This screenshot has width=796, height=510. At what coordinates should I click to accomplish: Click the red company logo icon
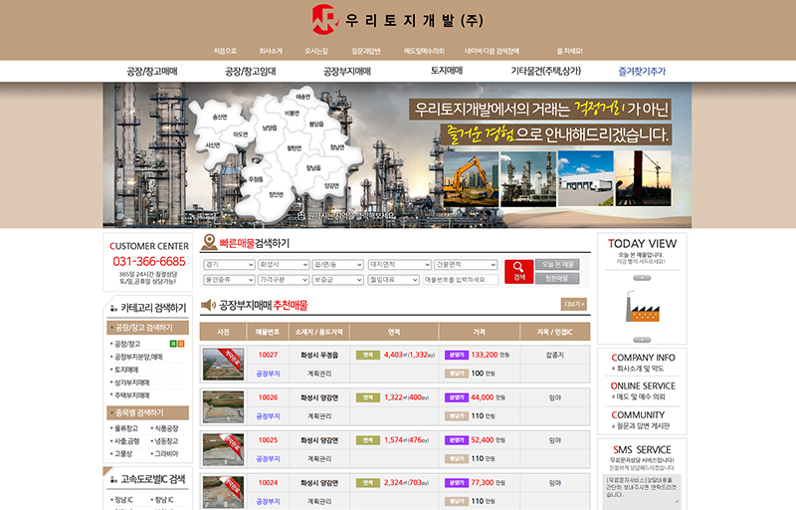325,19
